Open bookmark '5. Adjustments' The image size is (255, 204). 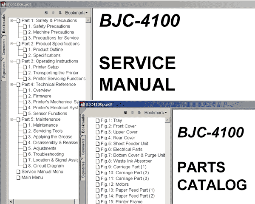coord(42,148)
